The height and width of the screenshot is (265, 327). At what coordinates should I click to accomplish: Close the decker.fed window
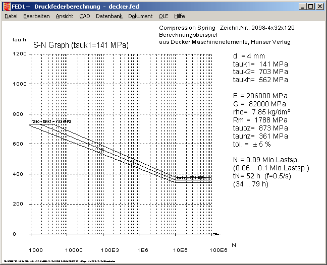point(320,7)
